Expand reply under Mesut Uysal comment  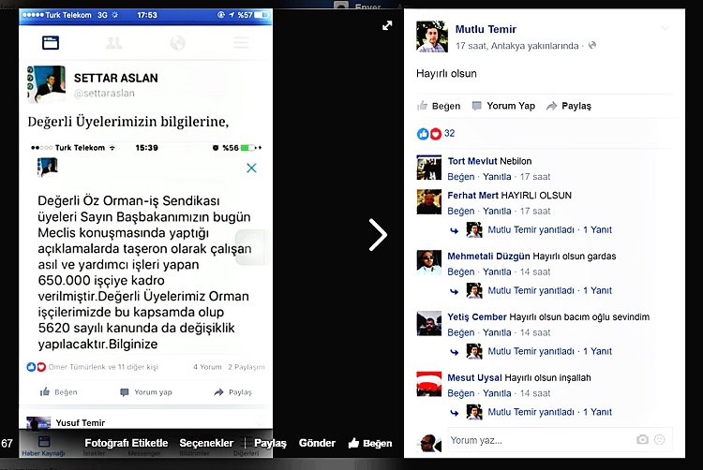(x=549, y=412)
